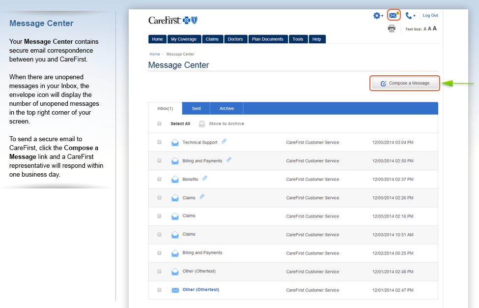Click the CareFirst logo
This screenshot has width=479, height=308.
(x=173, y=20)
